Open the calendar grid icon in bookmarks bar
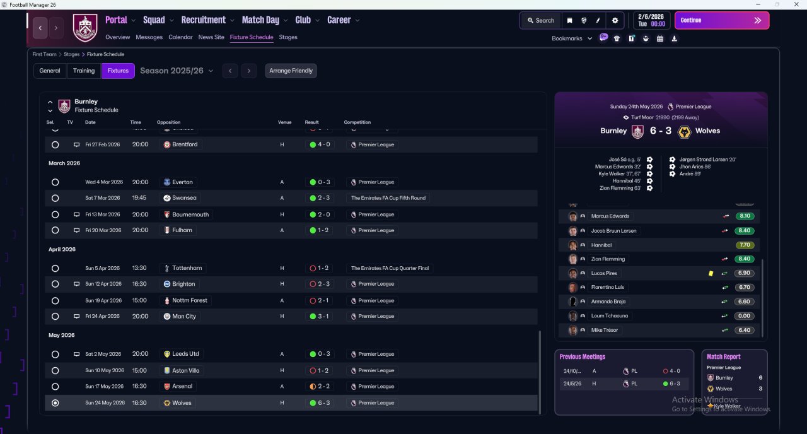Viewport: 807px width, 434px height. 660,38
